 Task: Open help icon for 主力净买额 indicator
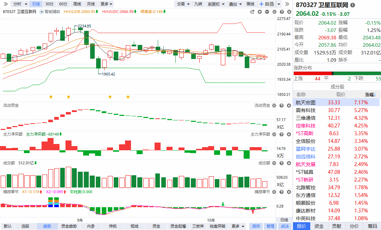tap(281, 134)
